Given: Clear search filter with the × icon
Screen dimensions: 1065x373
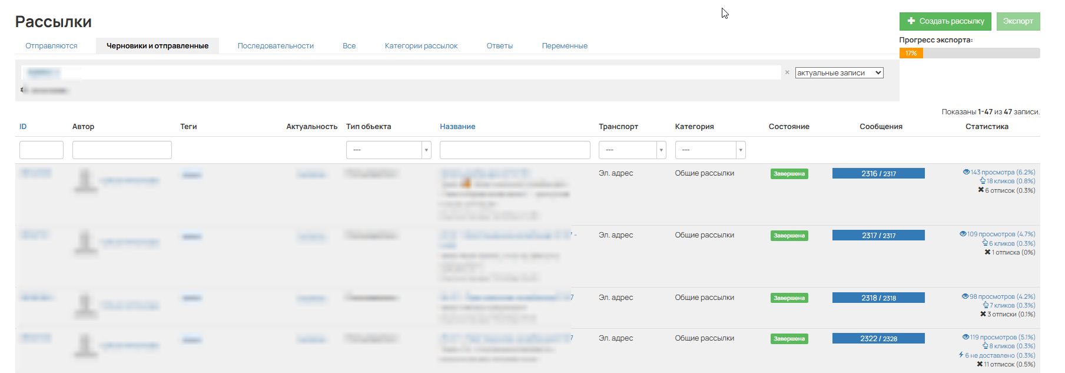Looking at the screenshot, I should [787, 72].
